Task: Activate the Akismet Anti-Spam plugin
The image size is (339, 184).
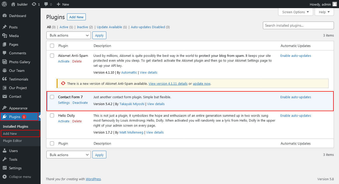Action: [64, 61]
